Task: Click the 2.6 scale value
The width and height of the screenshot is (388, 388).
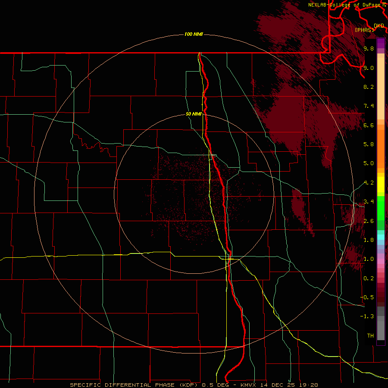Action: [x=369, y=221]
